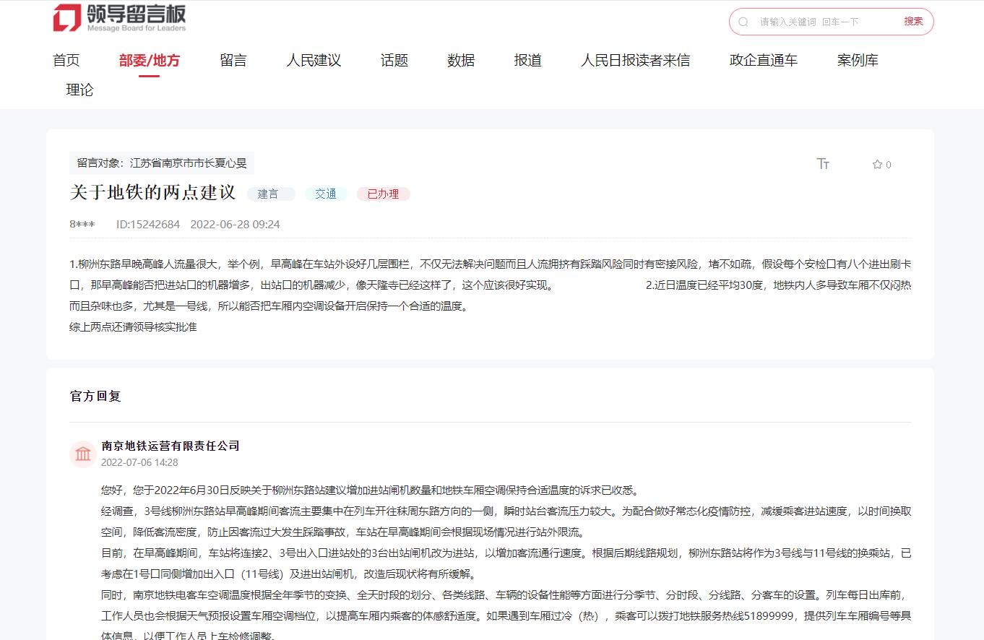The width and height of the screenshot is (984, 640).
Task: Switch to the 报道 section
Action: click(527, 61)
